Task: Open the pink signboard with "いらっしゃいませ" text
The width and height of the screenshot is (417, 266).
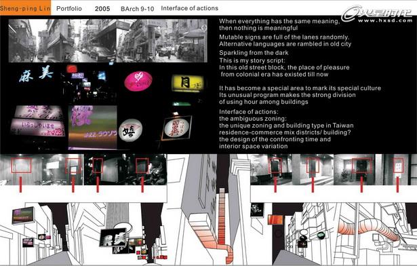Action: 37,128
